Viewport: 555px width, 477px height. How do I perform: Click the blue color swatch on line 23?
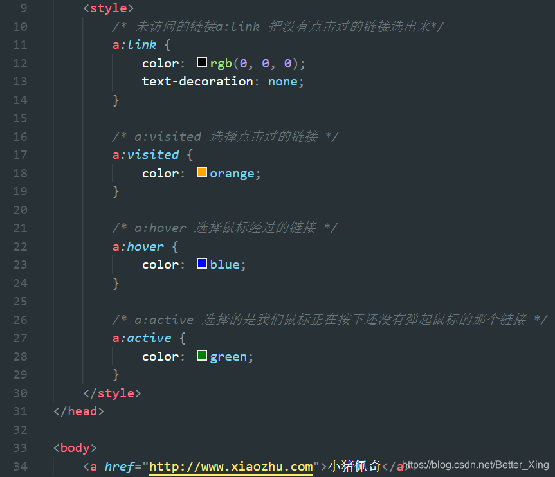(202, 264)
